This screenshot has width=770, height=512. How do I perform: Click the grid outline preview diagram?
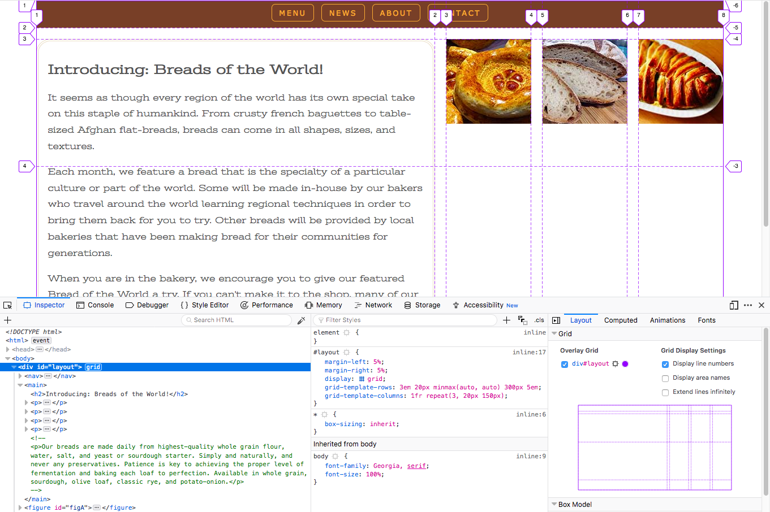pos(655,447)
